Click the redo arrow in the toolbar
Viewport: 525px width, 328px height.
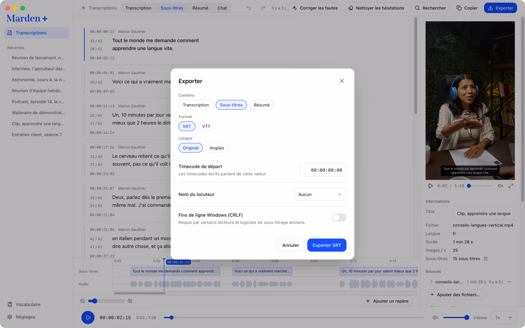(x=263, y=8)
